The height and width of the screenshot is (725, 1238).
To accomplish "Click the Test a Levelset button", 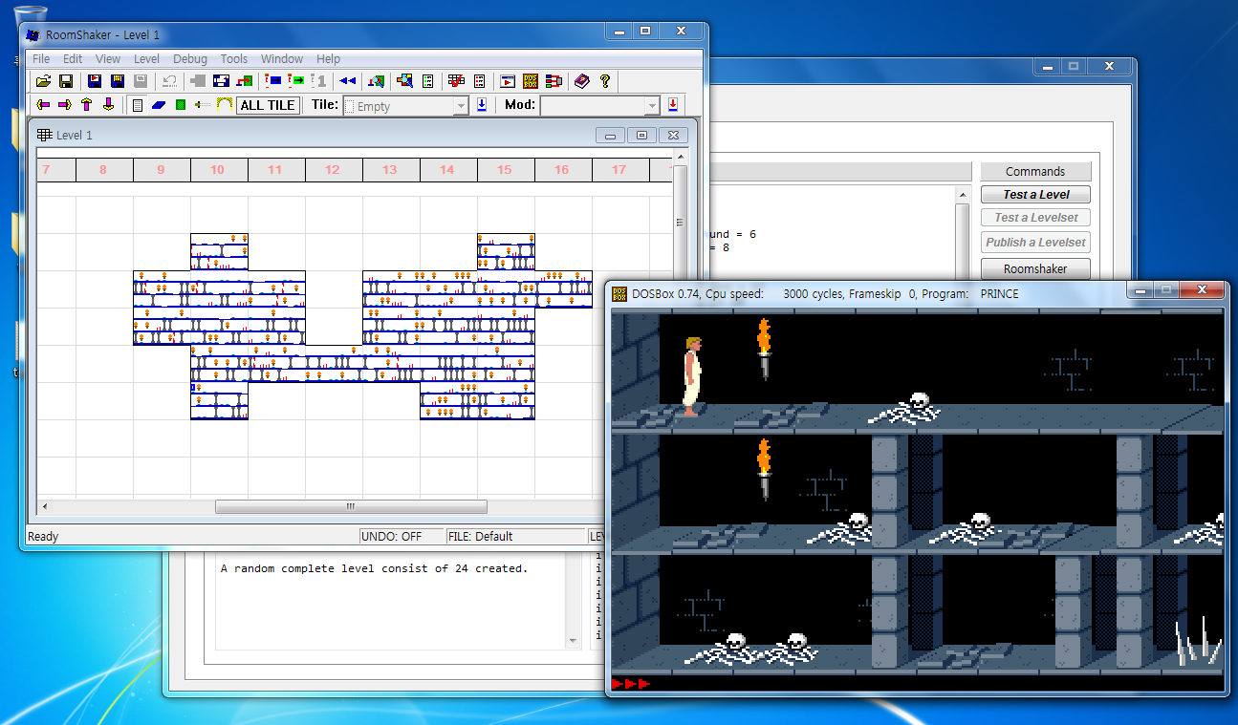I will click(1035, 218).
